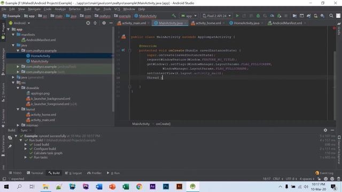The image size is (342, 192).
Task: Switch to the activity_home.xml tab
Action: coord(208,23)
